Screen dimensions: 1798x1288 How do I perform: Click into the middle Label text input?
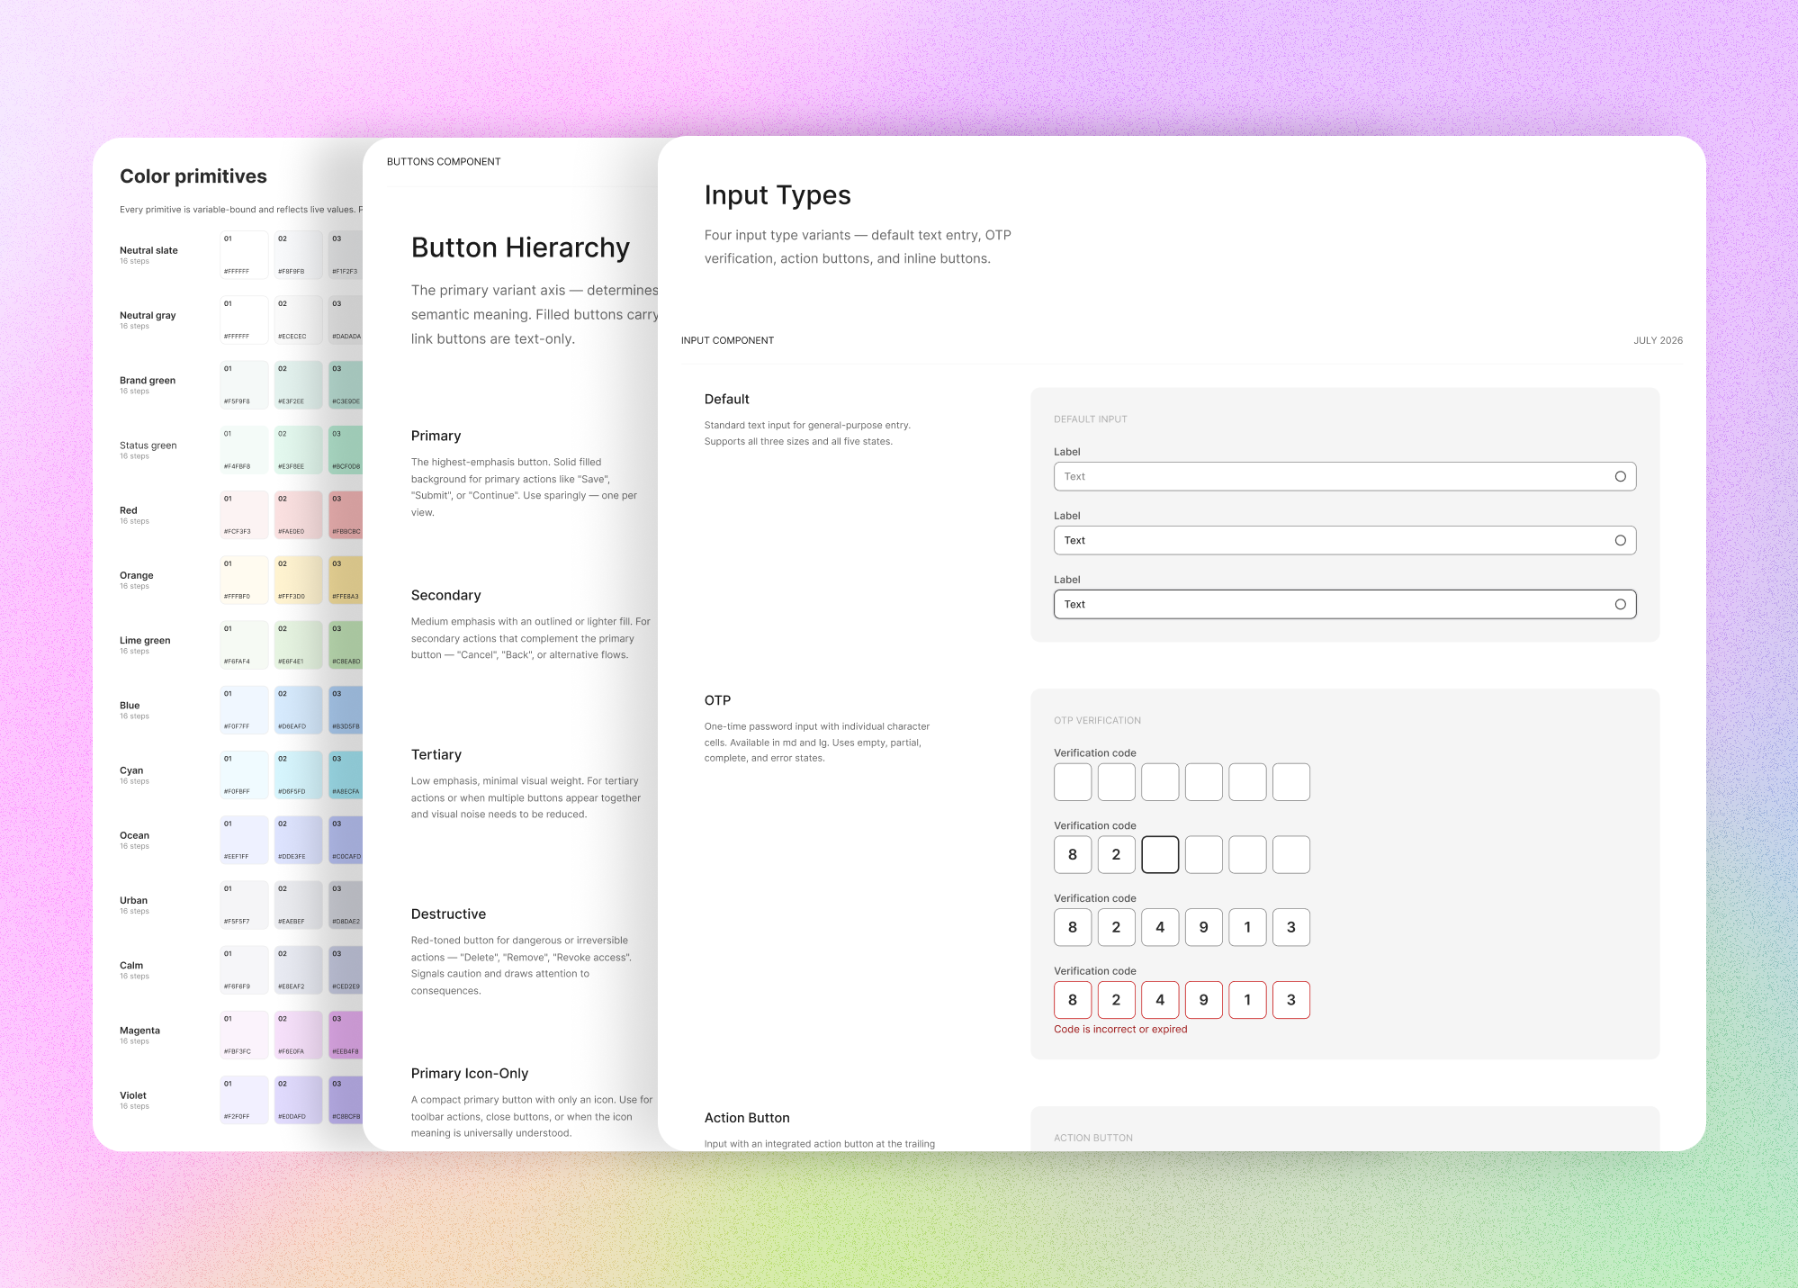click(1344, 540)
